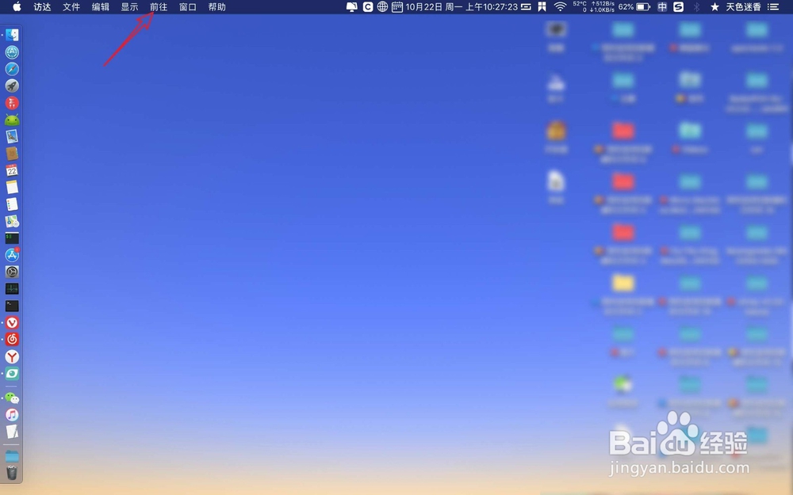Switch input method via the 中 indicator
Image resolution: width=793 pixels, height=495 pixels.
pyautogui.click(x=662, y=7)
